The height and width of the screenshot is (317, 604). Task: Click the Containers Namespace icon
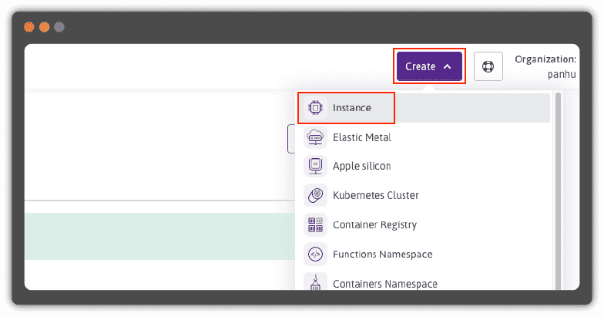pyautogui.click(x=315, y=282)
